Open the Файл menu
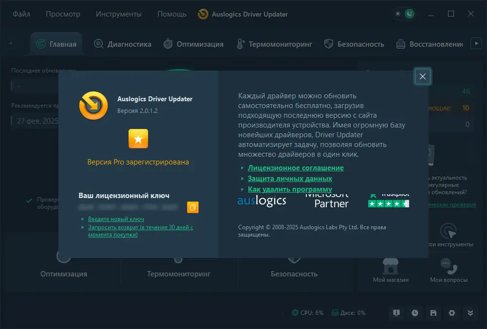Image resolution: width=487 pixels, height=329 pixels. (x=21, y=14)
